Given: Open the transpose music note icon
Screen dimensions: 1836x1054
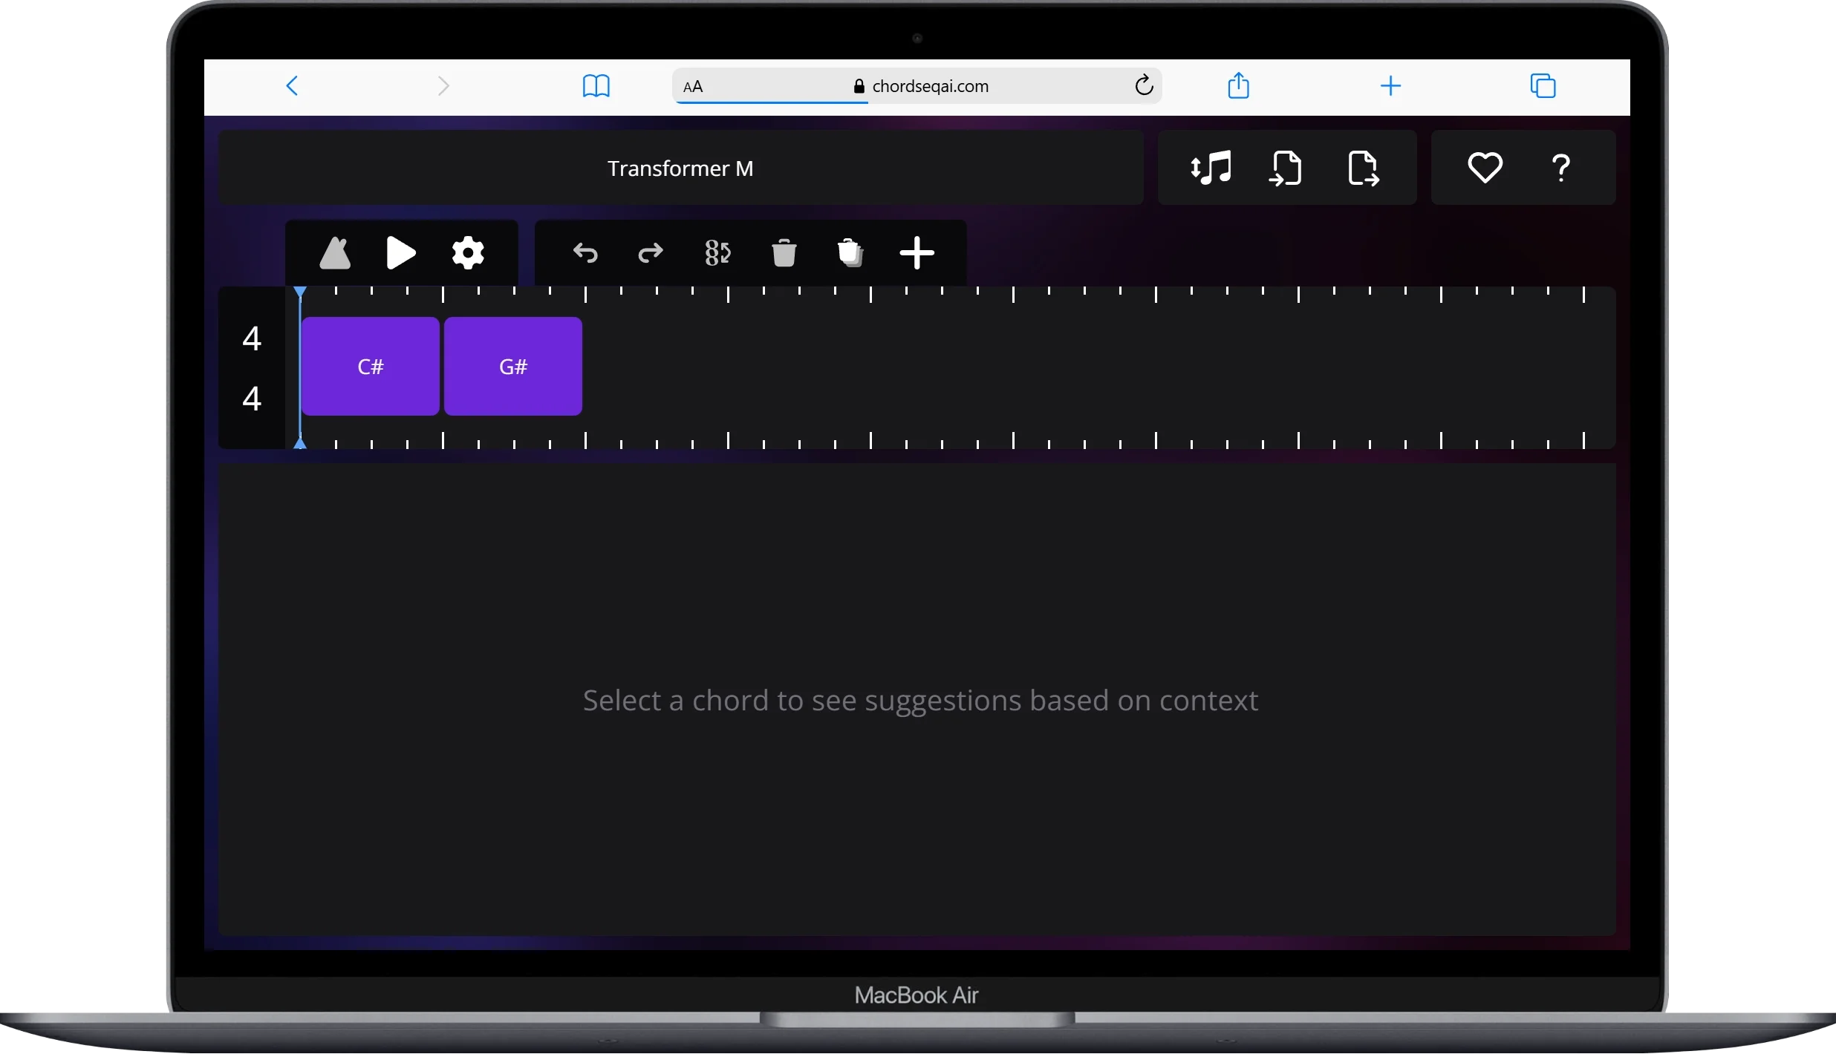Looking at the screenshot, I should [1211, 168].
